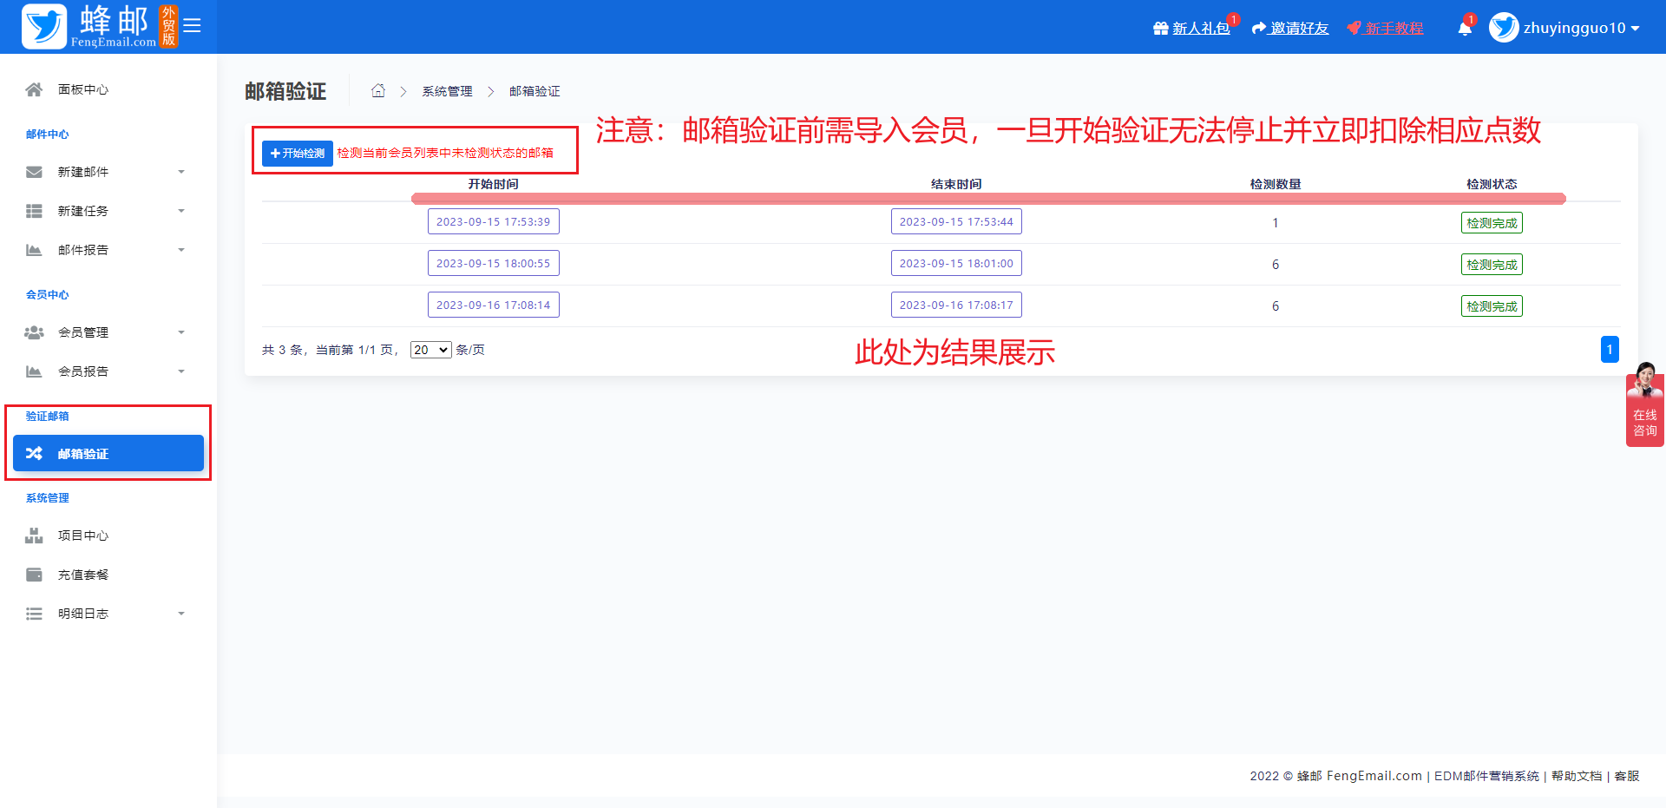Click 检测完成 status in 18:00:55 row

[1492, 265]
